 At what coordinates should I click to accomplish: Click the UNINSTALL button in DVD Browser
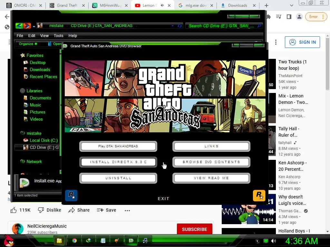pyautogui.click(x=118, y=178)
